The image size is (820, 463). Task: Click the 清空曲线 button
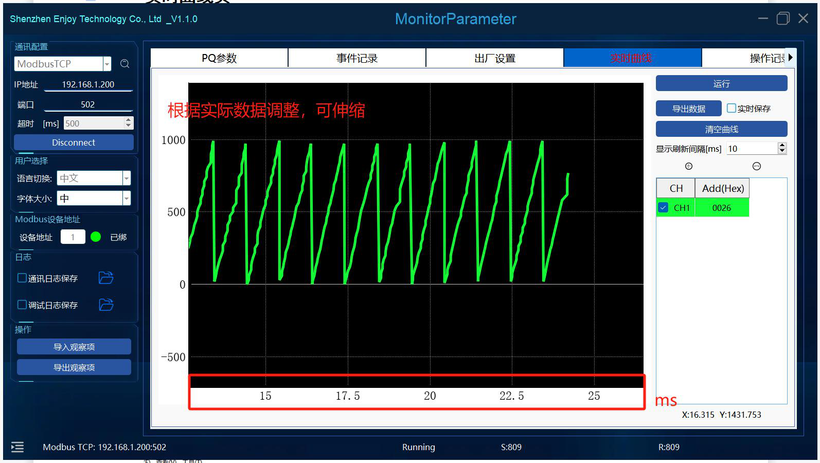(x=721, y=129)
